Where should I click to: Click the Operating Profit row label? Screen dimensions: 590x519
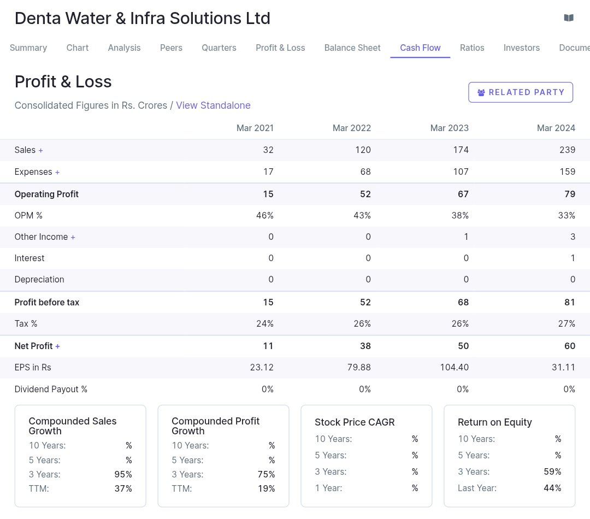[x=46, y=194]
